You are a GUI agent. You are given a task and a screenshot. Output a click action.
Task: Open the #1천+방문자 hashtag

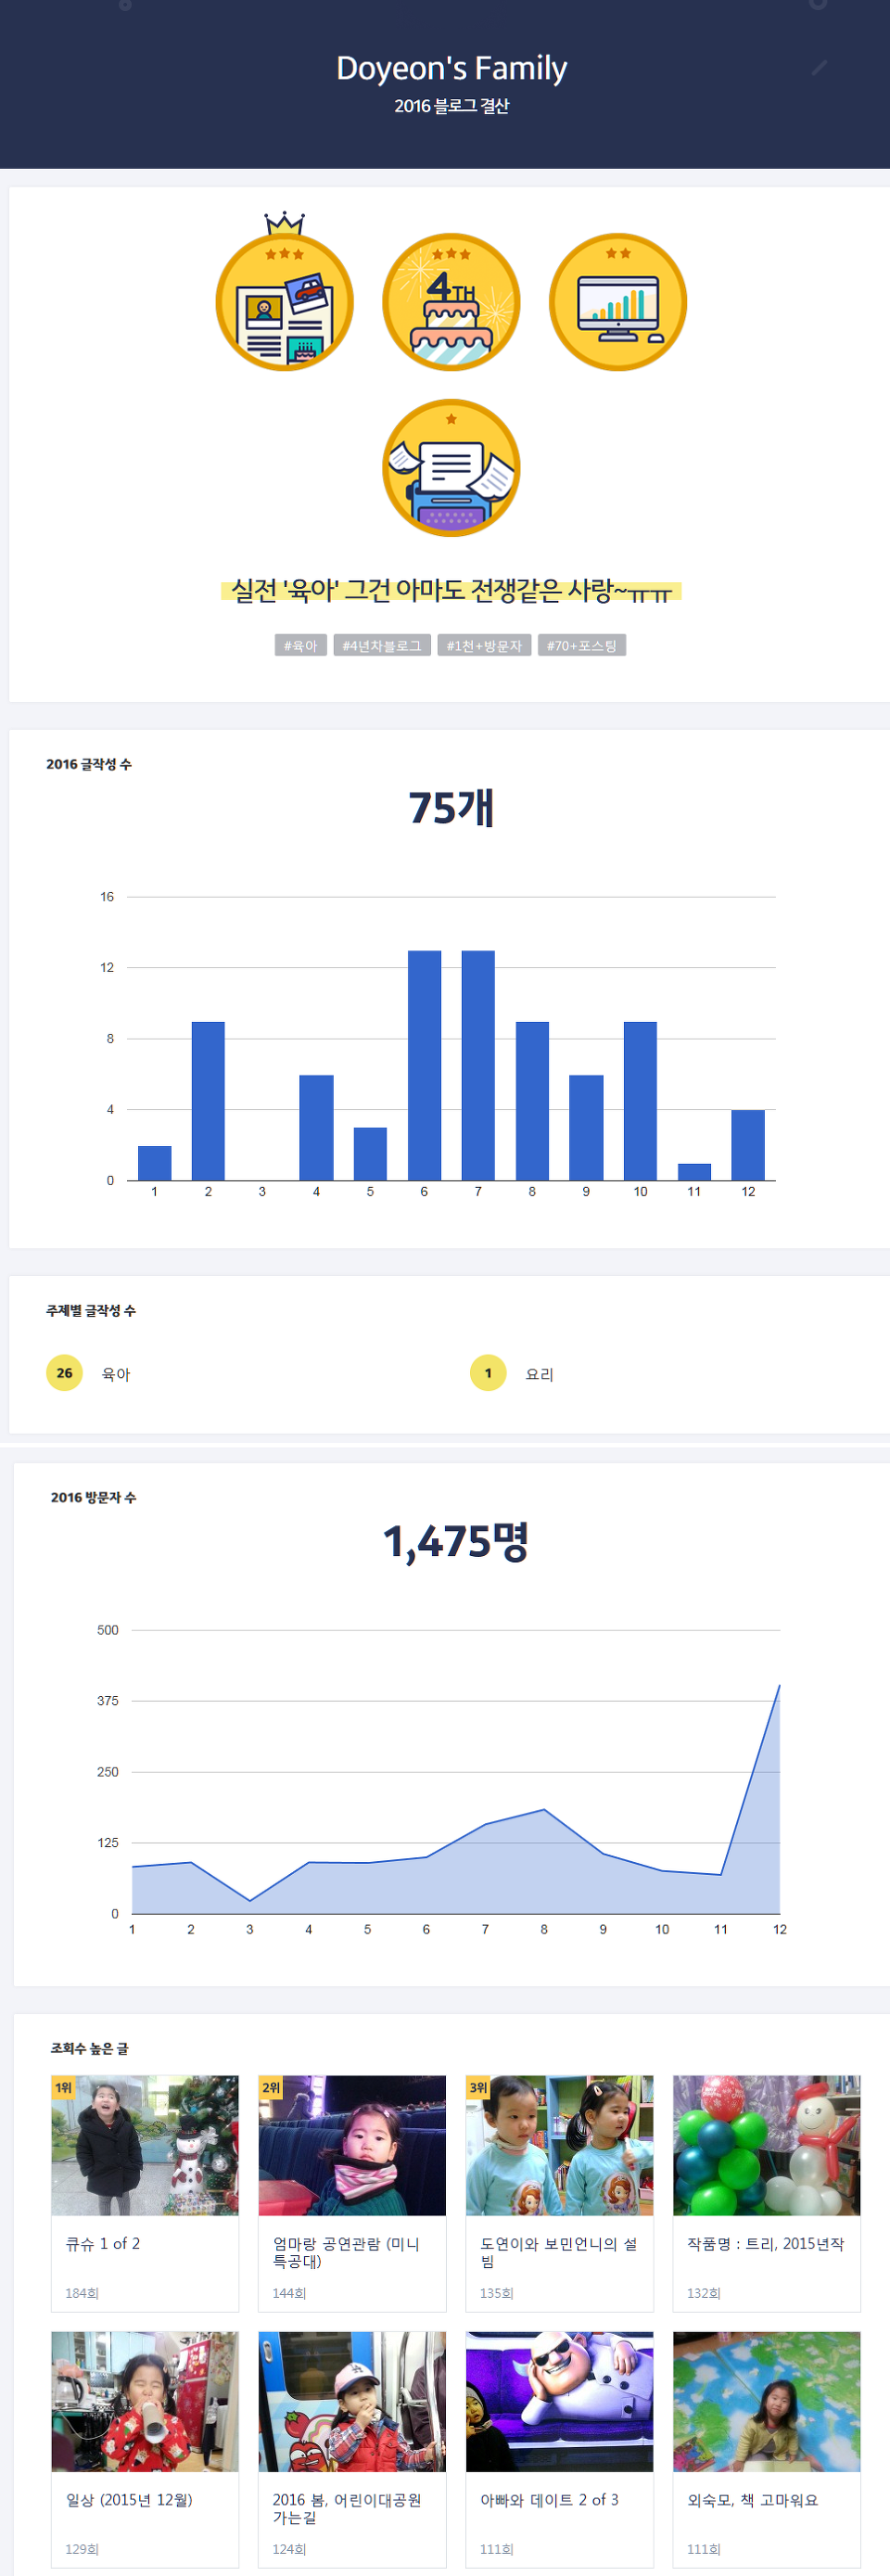[x=484, y=646]
